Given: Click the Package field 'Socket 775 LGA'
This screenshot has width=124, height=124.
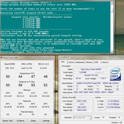Looking at the screenshot, I should pyautogui.click(x=91, y=75).
